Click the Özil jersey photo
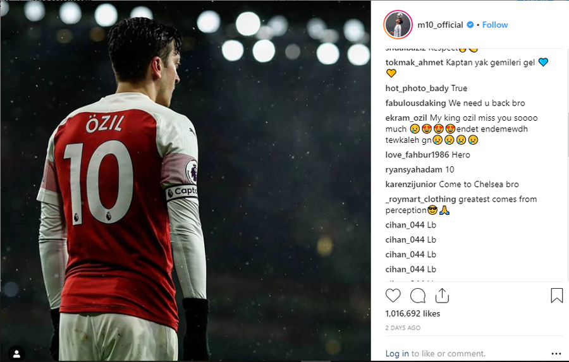The image size is (569, 362). point(185,181)
